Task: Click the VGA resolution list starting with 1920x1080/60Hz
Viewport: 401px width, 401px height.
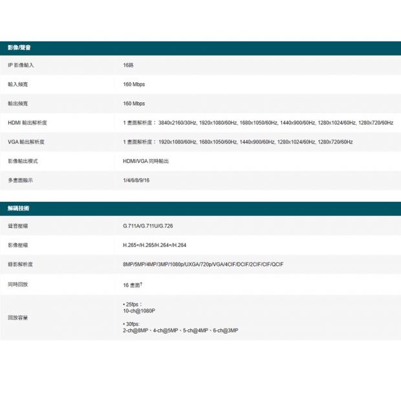Action: [237, 142]
